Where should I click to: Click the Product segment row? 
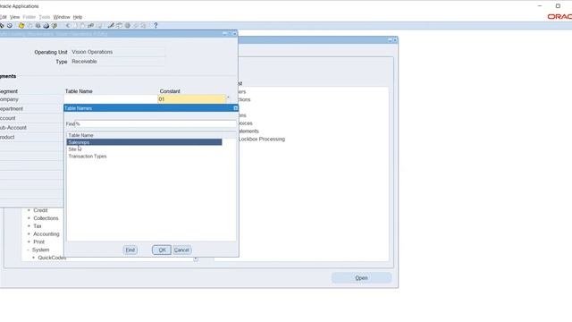click(x=31, y=137)
